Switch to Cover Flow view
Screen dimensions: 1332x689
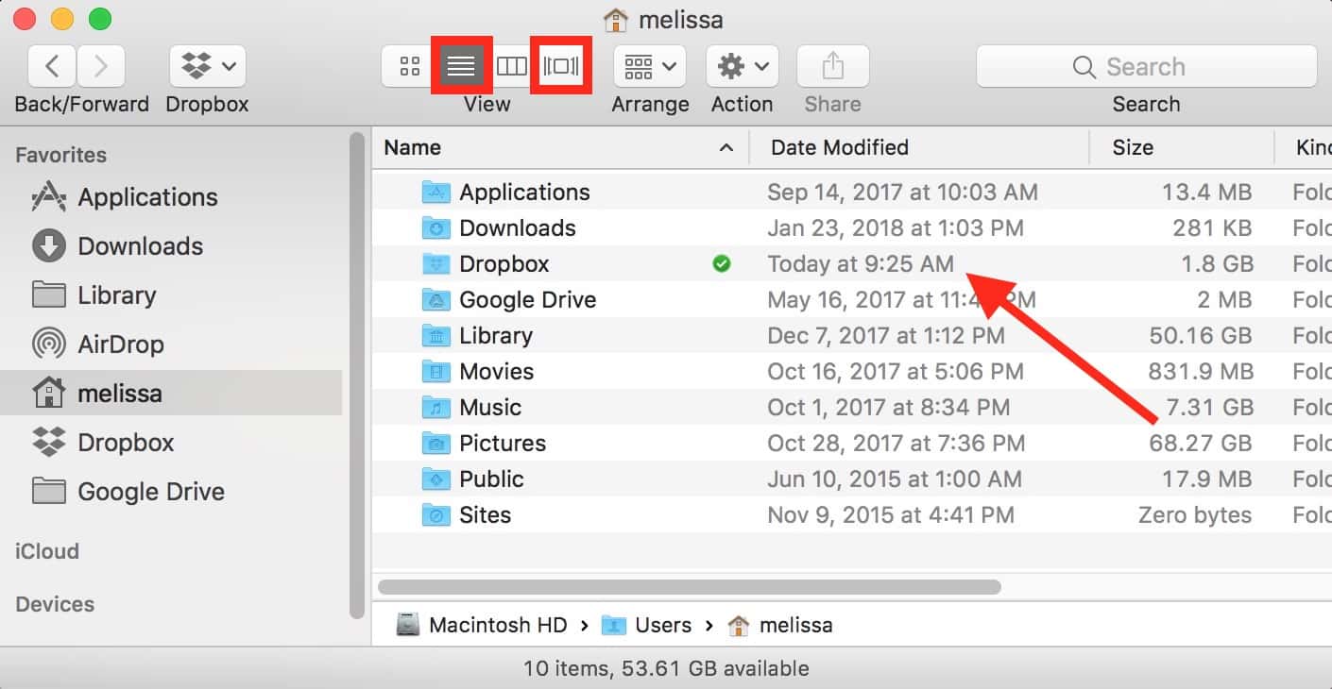(x=561, y=66)
